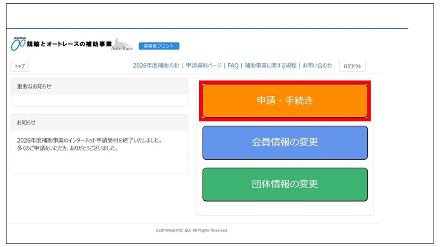View the FAQ link
The image size is (440, 247).
tap(233, 66)
